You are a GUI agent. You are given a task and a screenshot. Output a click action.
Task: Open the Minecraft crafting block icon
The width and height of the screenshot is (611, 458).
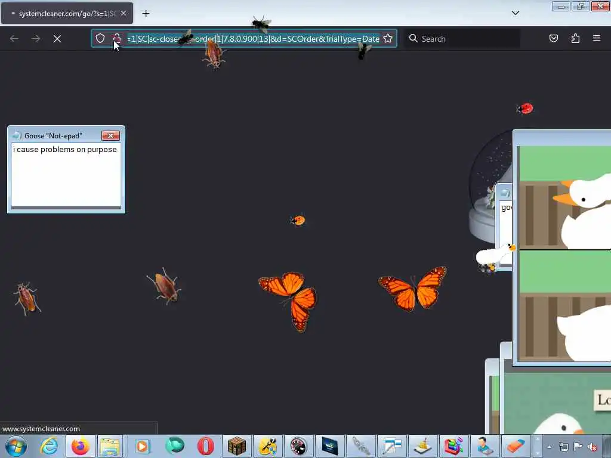pyautogui.click(x=236, y=446)
